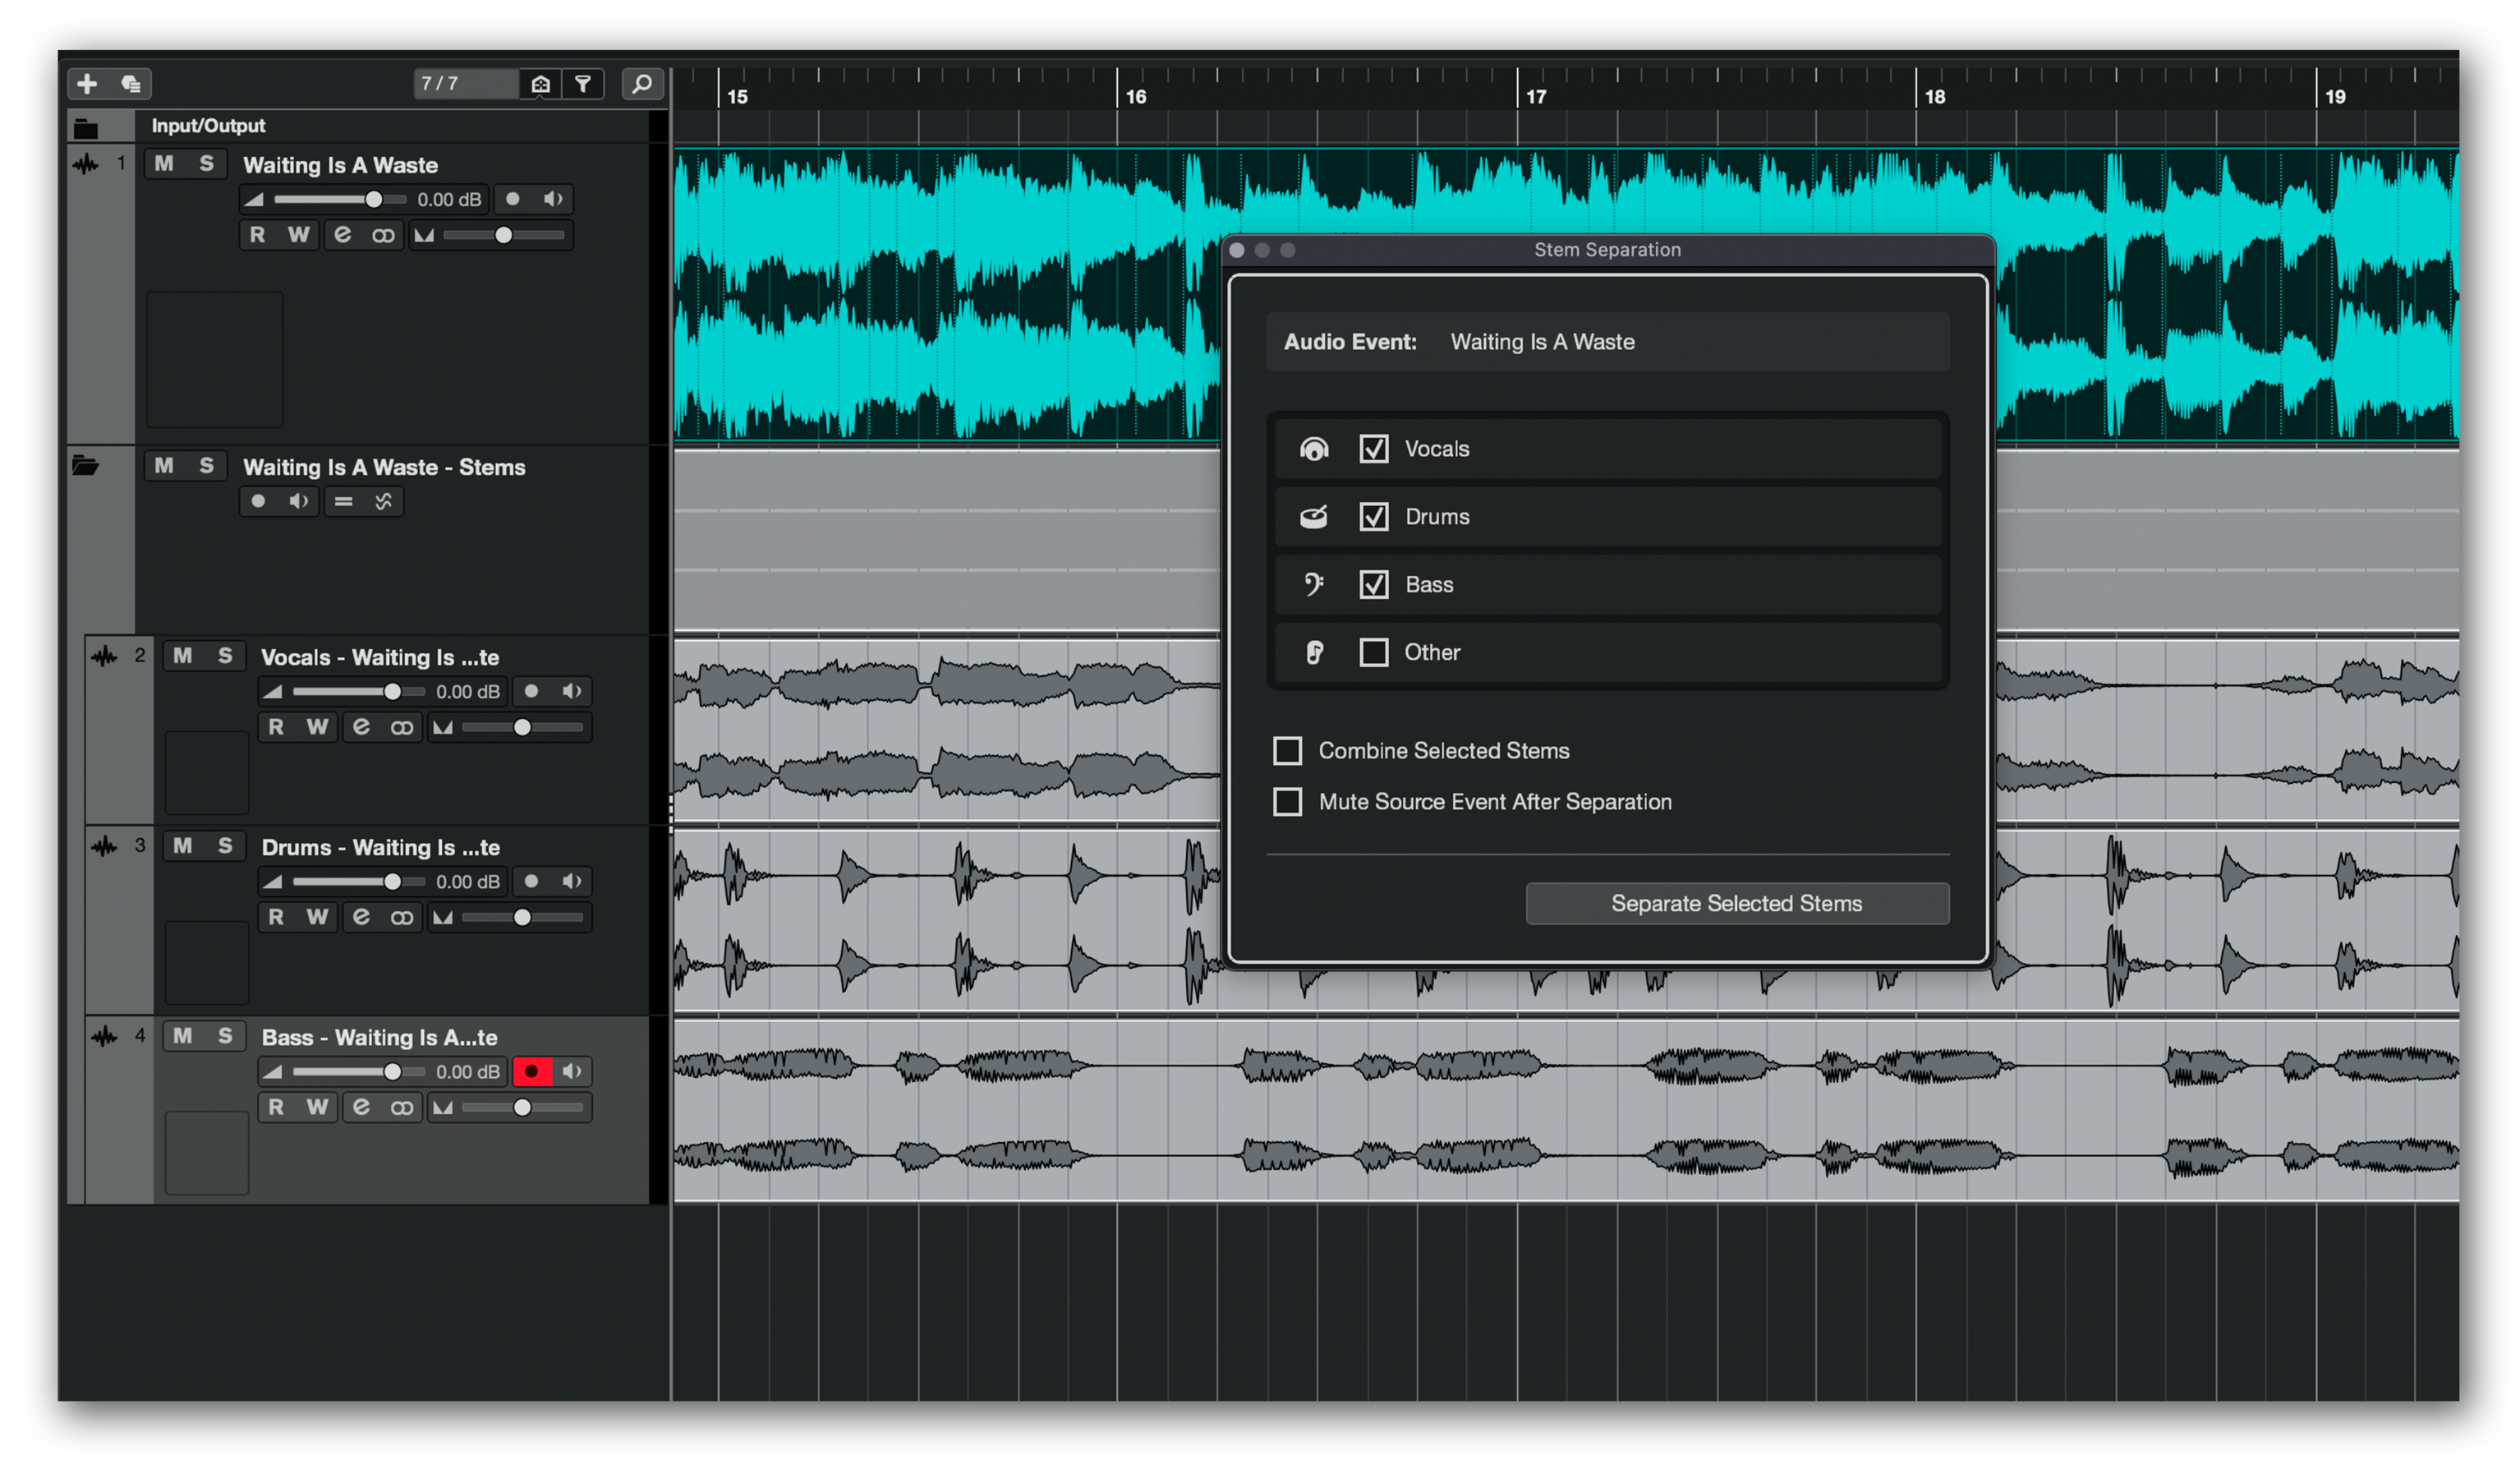Screen dimensions: 2520x1460
Task: Toggle Monitor speaker icon on Drums track
Action: coord(572,881)
